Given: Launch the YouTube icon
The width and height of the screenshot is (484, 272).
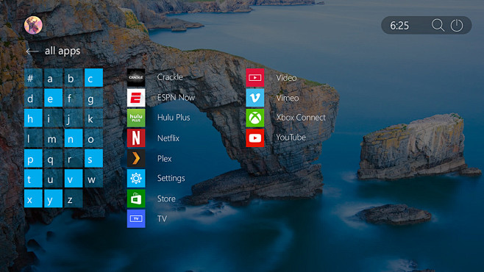Looking at the screenshot, I should pyautogui.click(x=255, y=138).
